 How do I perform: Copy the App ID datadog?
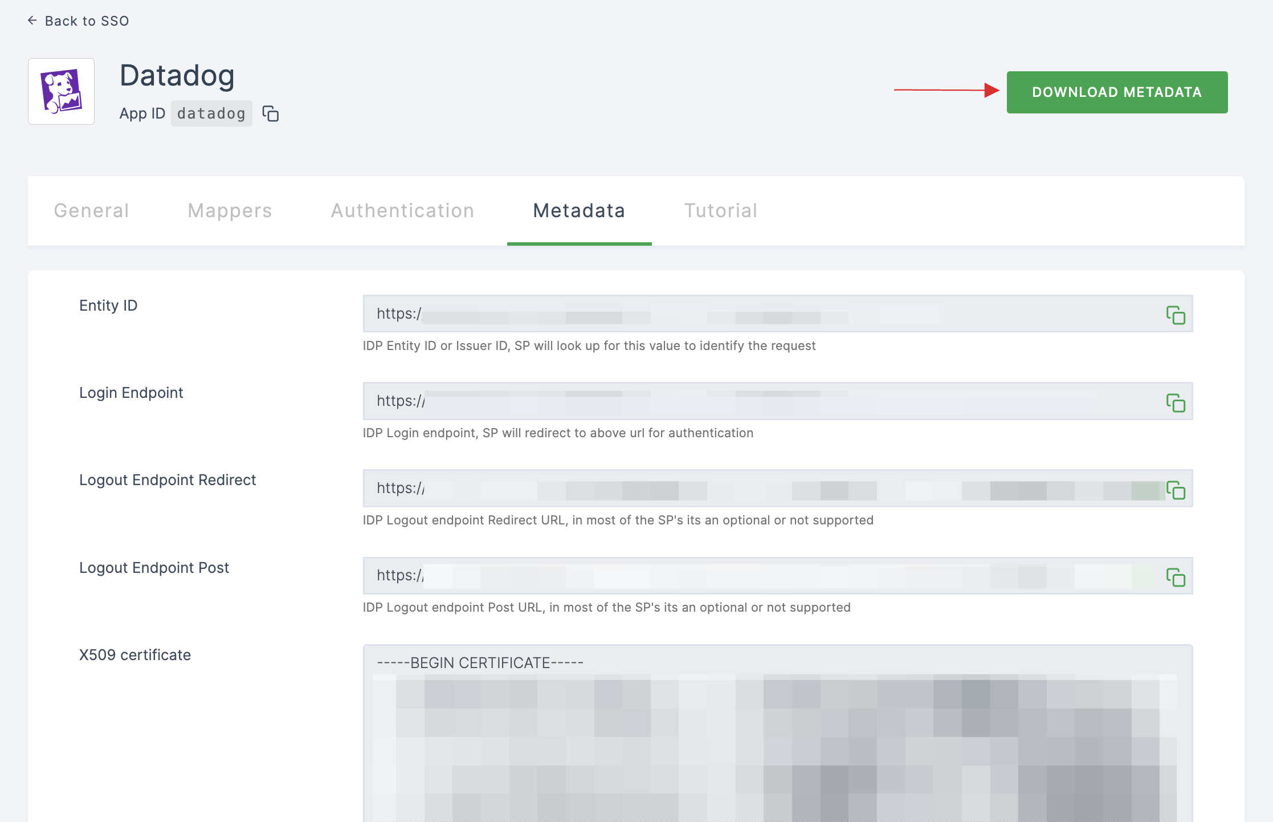click(x=271, y=113)
